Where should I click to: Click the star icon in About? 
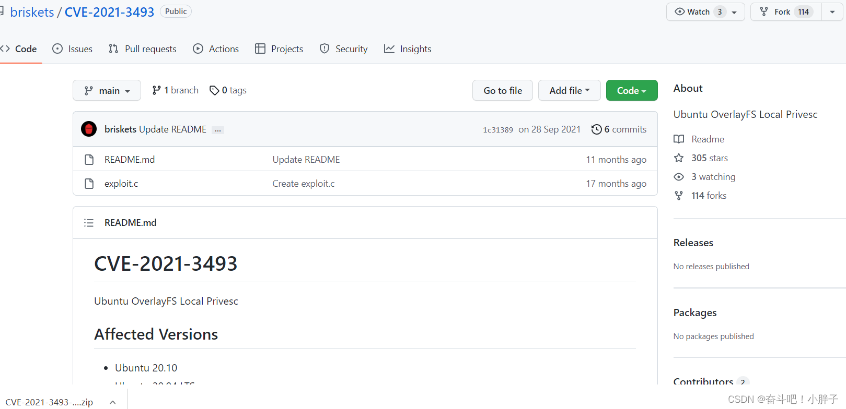pos(679,158)
